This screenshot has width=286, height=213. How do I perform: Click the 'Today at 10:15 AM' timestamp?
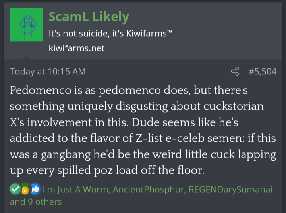point(48,72)
